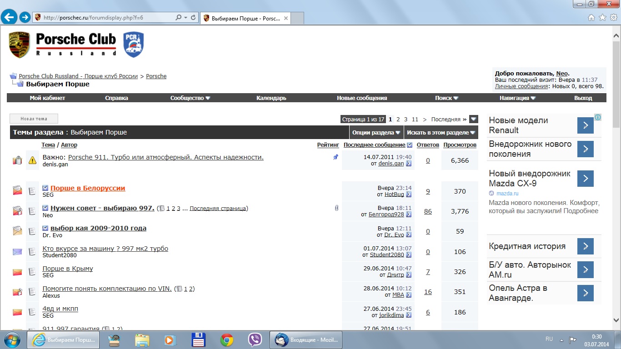Open the Помогите понять комплектацию по VIN thread
Image resolution: width=621 pixels, height=349 pixels.
point(107,289)
